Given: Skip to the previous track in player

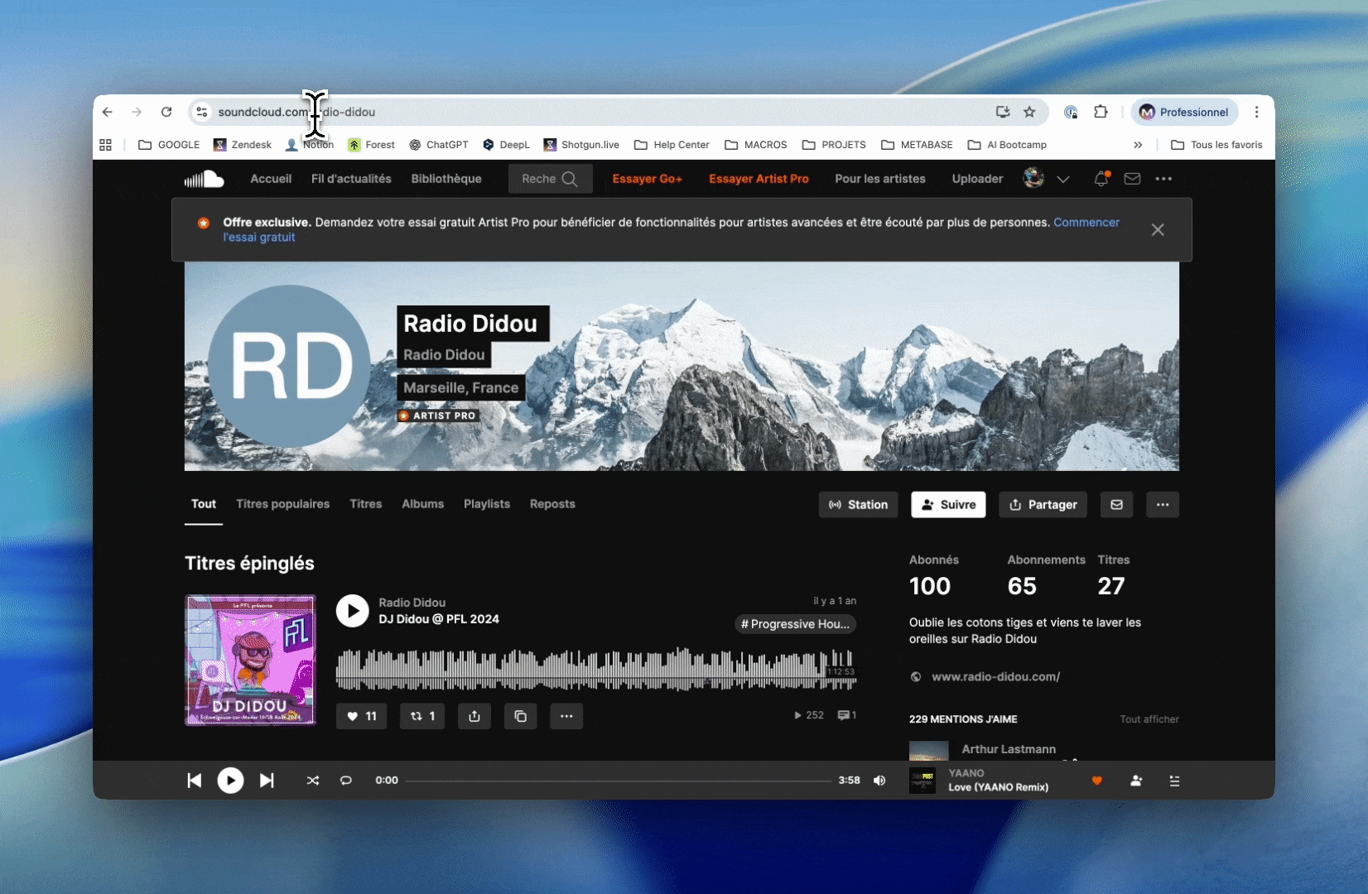Looking at the screenshot, I should [x=195, y=781].
